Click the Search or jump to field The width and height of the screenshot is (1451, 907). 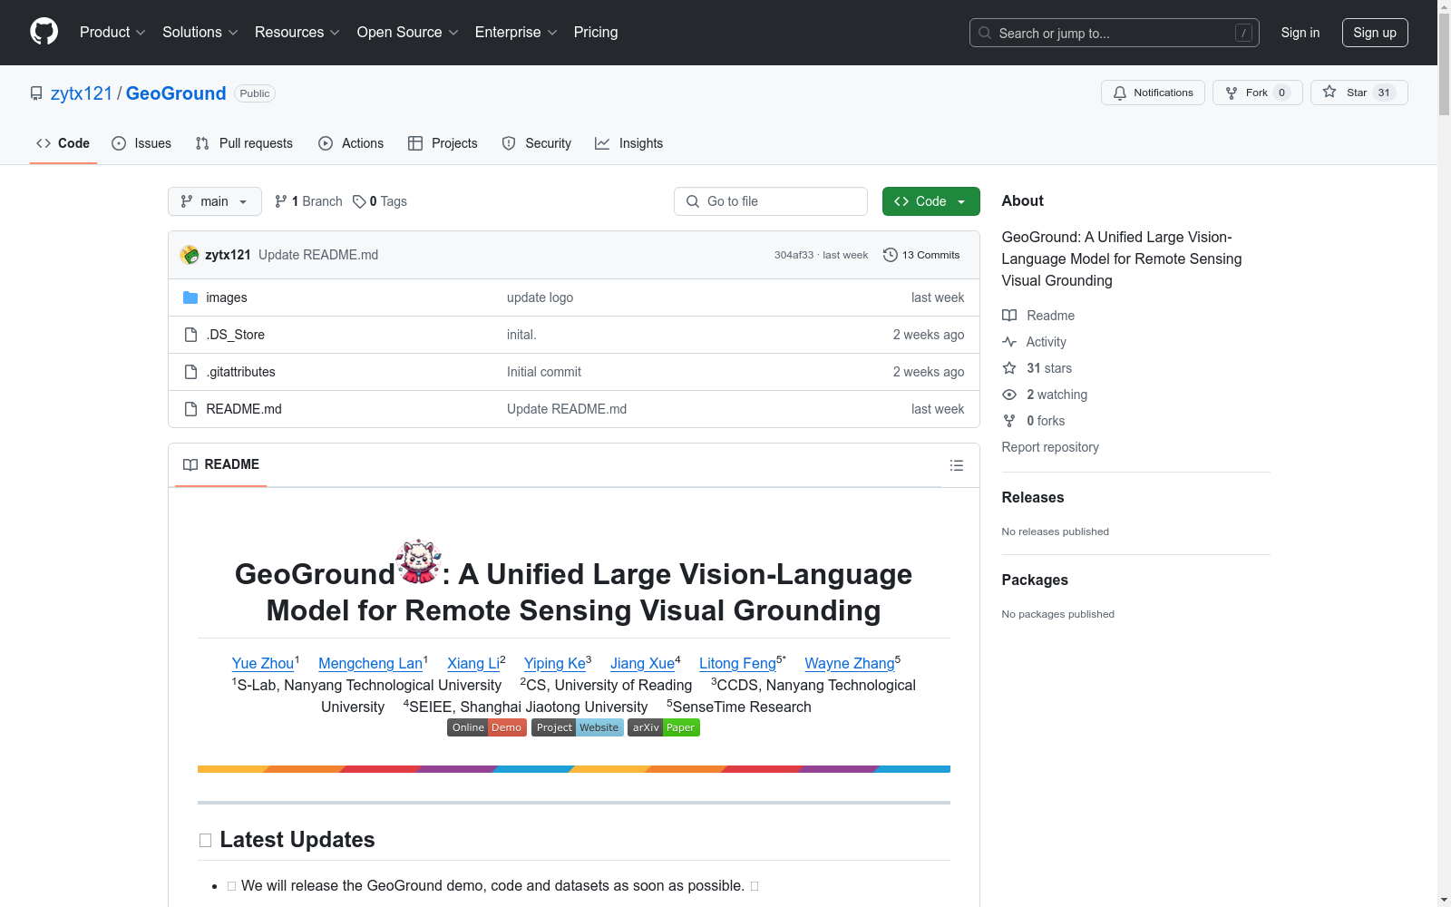coord(1115,33)
